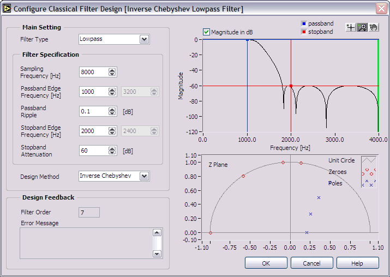Click the red stopband legend marker
The width and height of the screenshot is (390, 277).
tap(303, 32)
